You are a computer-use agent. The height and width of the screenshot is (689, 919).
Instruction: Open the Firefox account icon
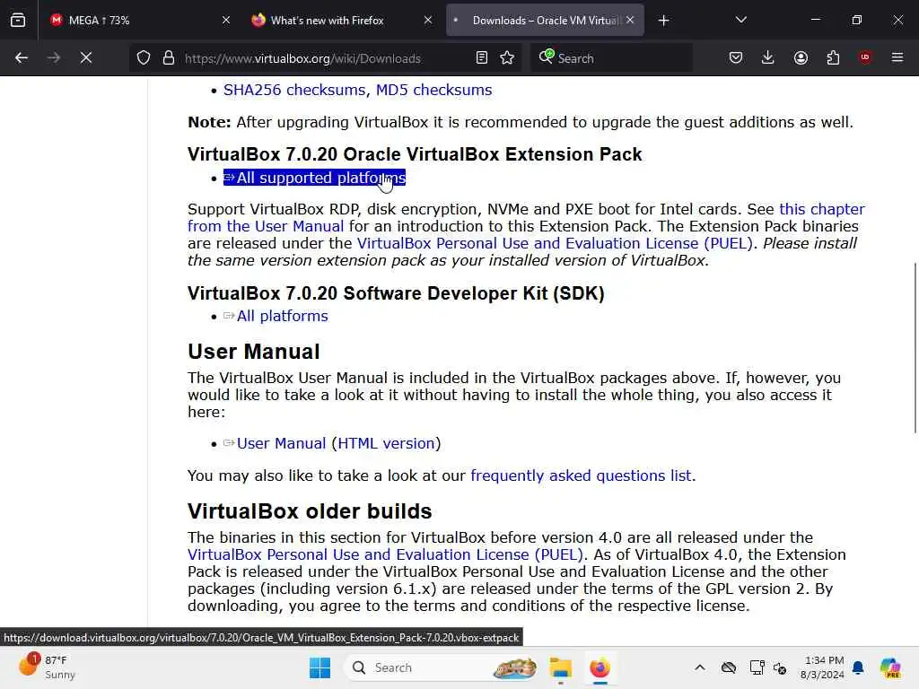click(801, 58)
